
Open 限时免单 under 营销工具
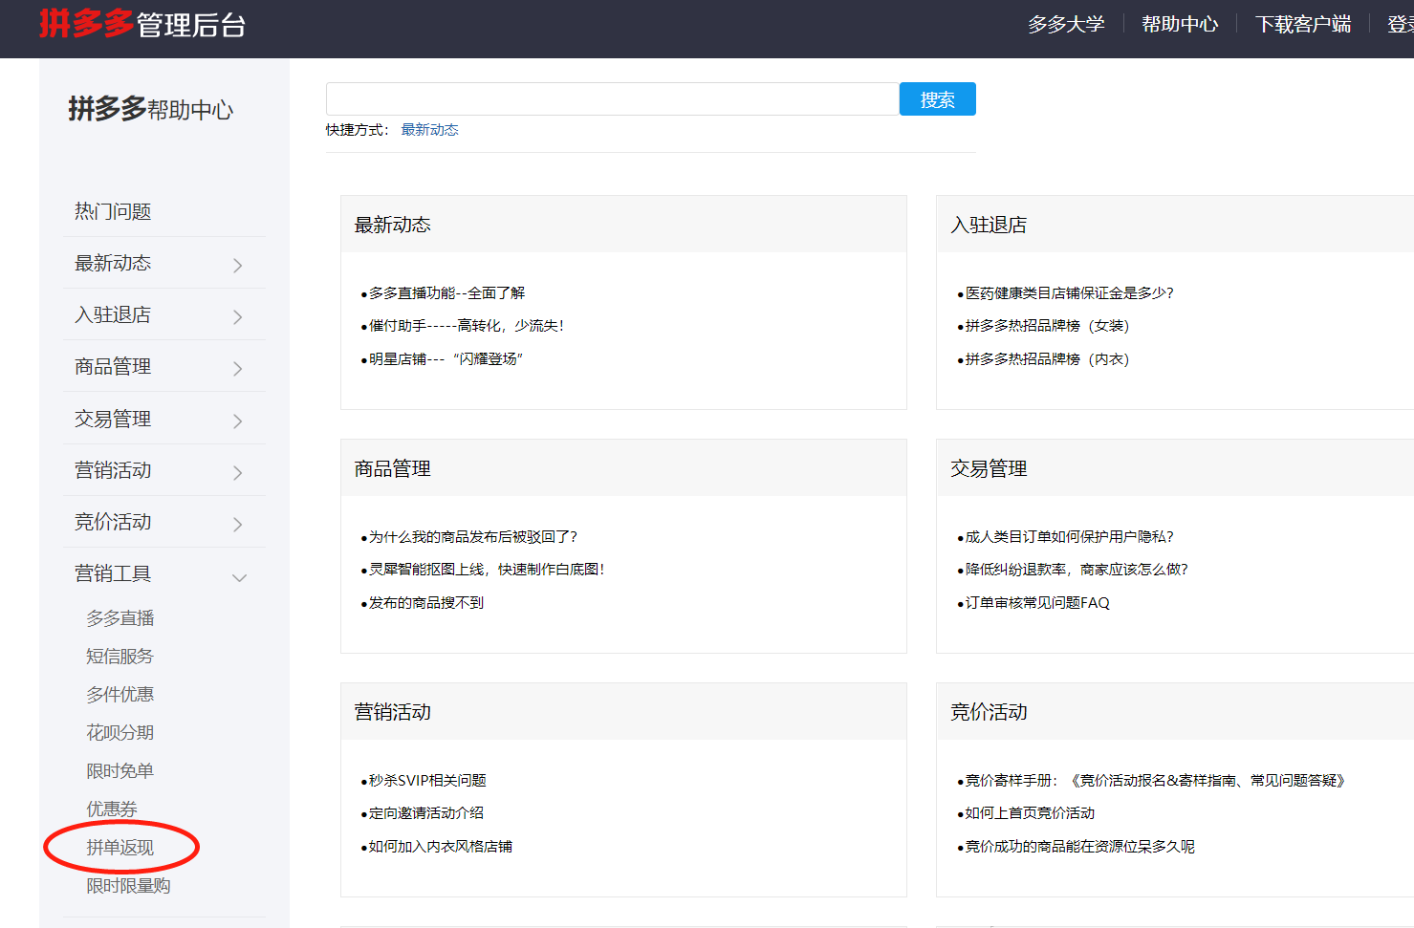120,771
